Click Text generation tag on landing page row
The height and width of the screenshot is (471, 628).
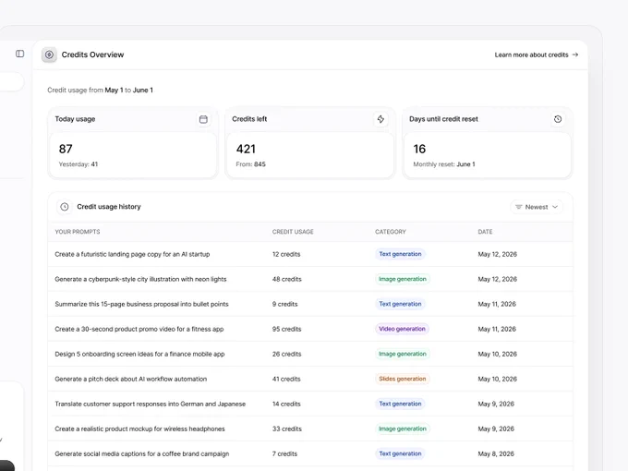coord(400,254)
